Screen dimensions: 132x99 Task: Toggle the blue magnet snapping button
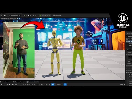pos(53,84)
